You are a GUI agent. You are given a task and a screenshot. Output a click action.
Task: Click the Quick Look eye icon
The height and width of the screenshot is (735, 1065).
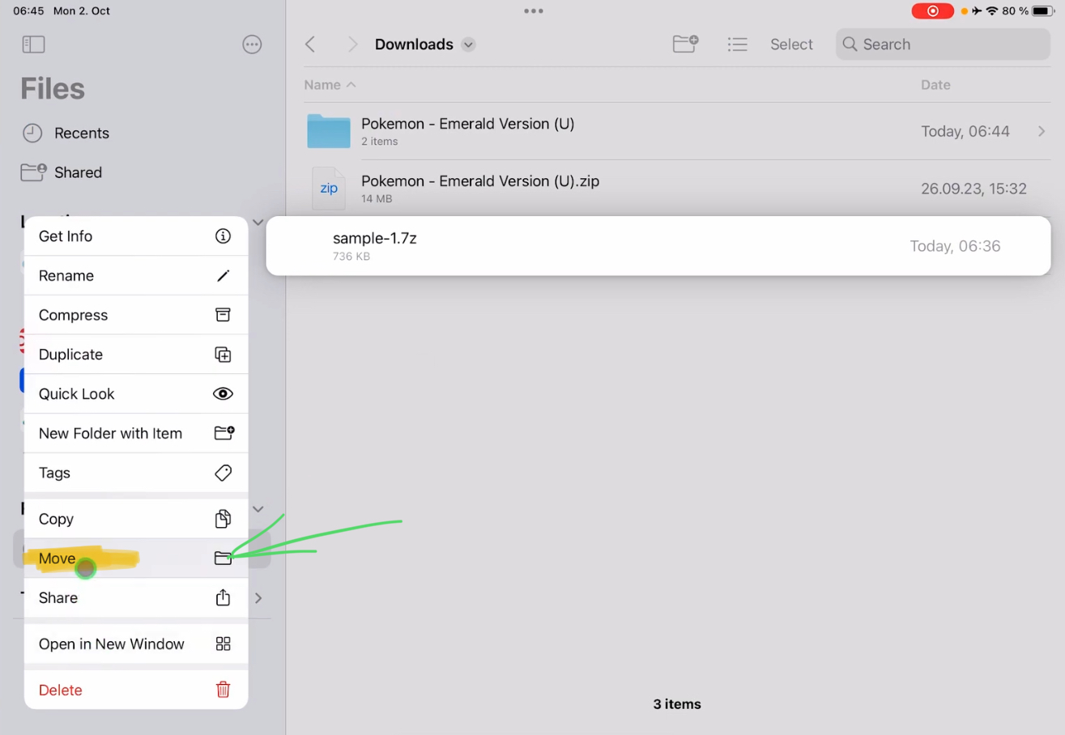click(x=223, y=393)
